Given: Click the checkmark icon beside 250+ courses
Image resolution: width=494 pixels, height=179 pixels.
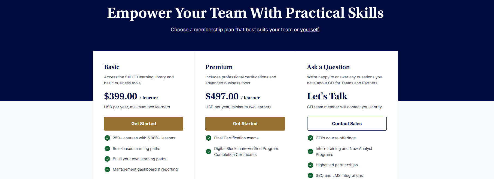Looking at the screenshot, I should [x=107, y=138].
